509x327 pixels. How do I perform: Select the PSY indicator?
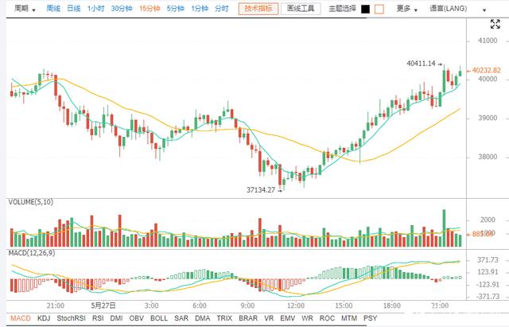(x=371, y=318)
